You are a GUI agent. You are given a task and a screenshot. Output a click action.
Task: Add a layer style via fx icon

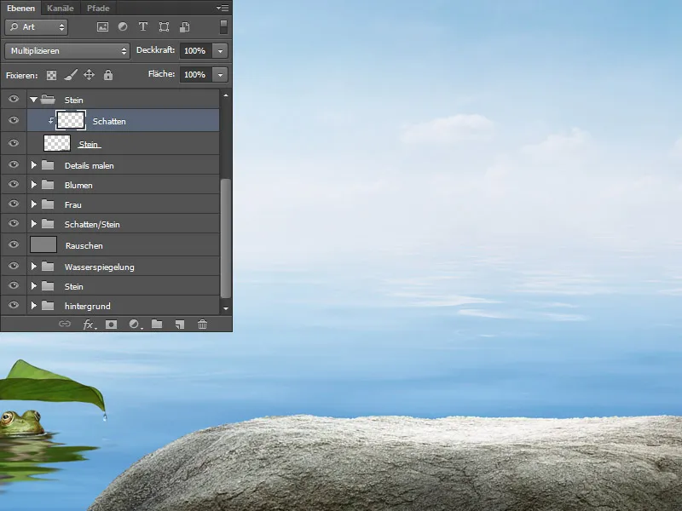coord(89,324)
